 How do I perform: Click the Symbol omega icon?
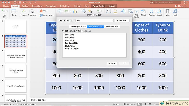click(159, 11)
